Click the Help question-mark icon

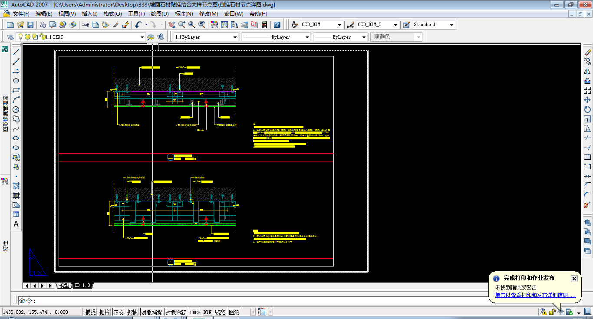tap(277, 25)
